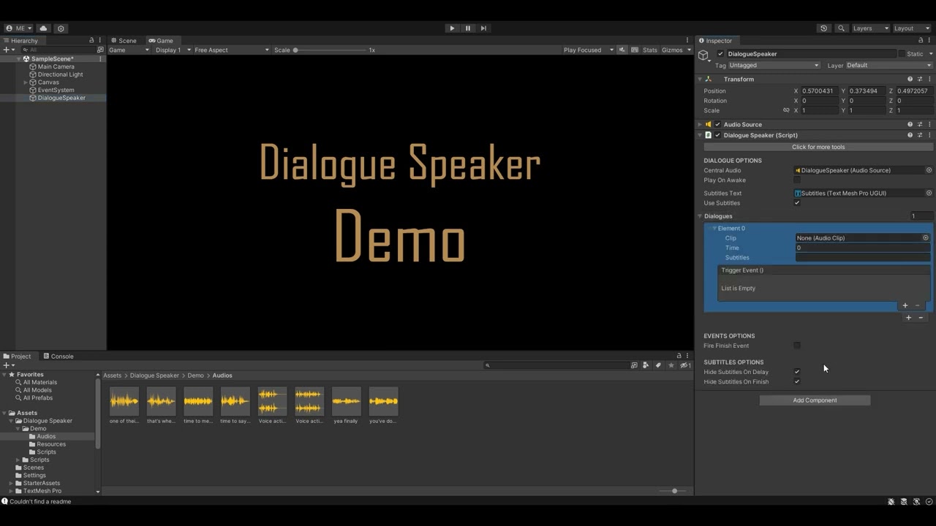Toggle the constrained proportions link on Scale
The height and width of the screenshot is (526, 936).
pyautogui.click(x=786, y=110)
